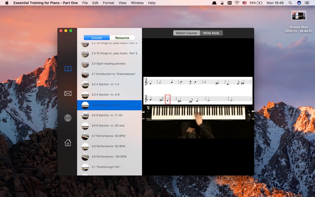Open lesson "3.6 B Section- m. 26-end"
This screenshot has height=197, width=315.
pos(109,126)
